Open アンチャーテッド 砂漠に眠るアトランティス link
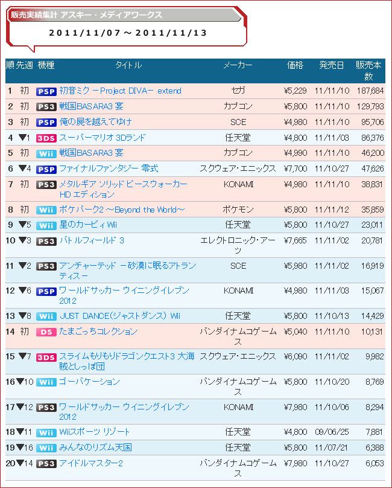This screenshot has height=488, width=392. point(127,271)
